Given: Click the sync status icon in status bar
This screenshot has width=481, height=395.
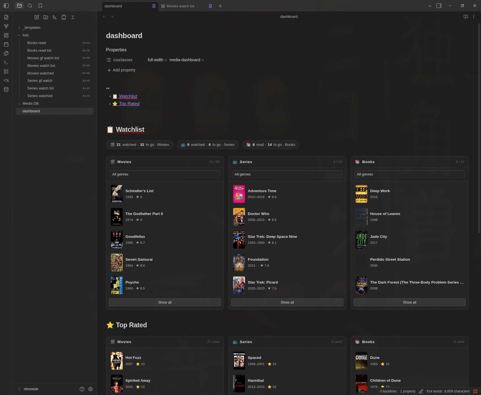Looking at the screenshot, I should tap(475, 391).
